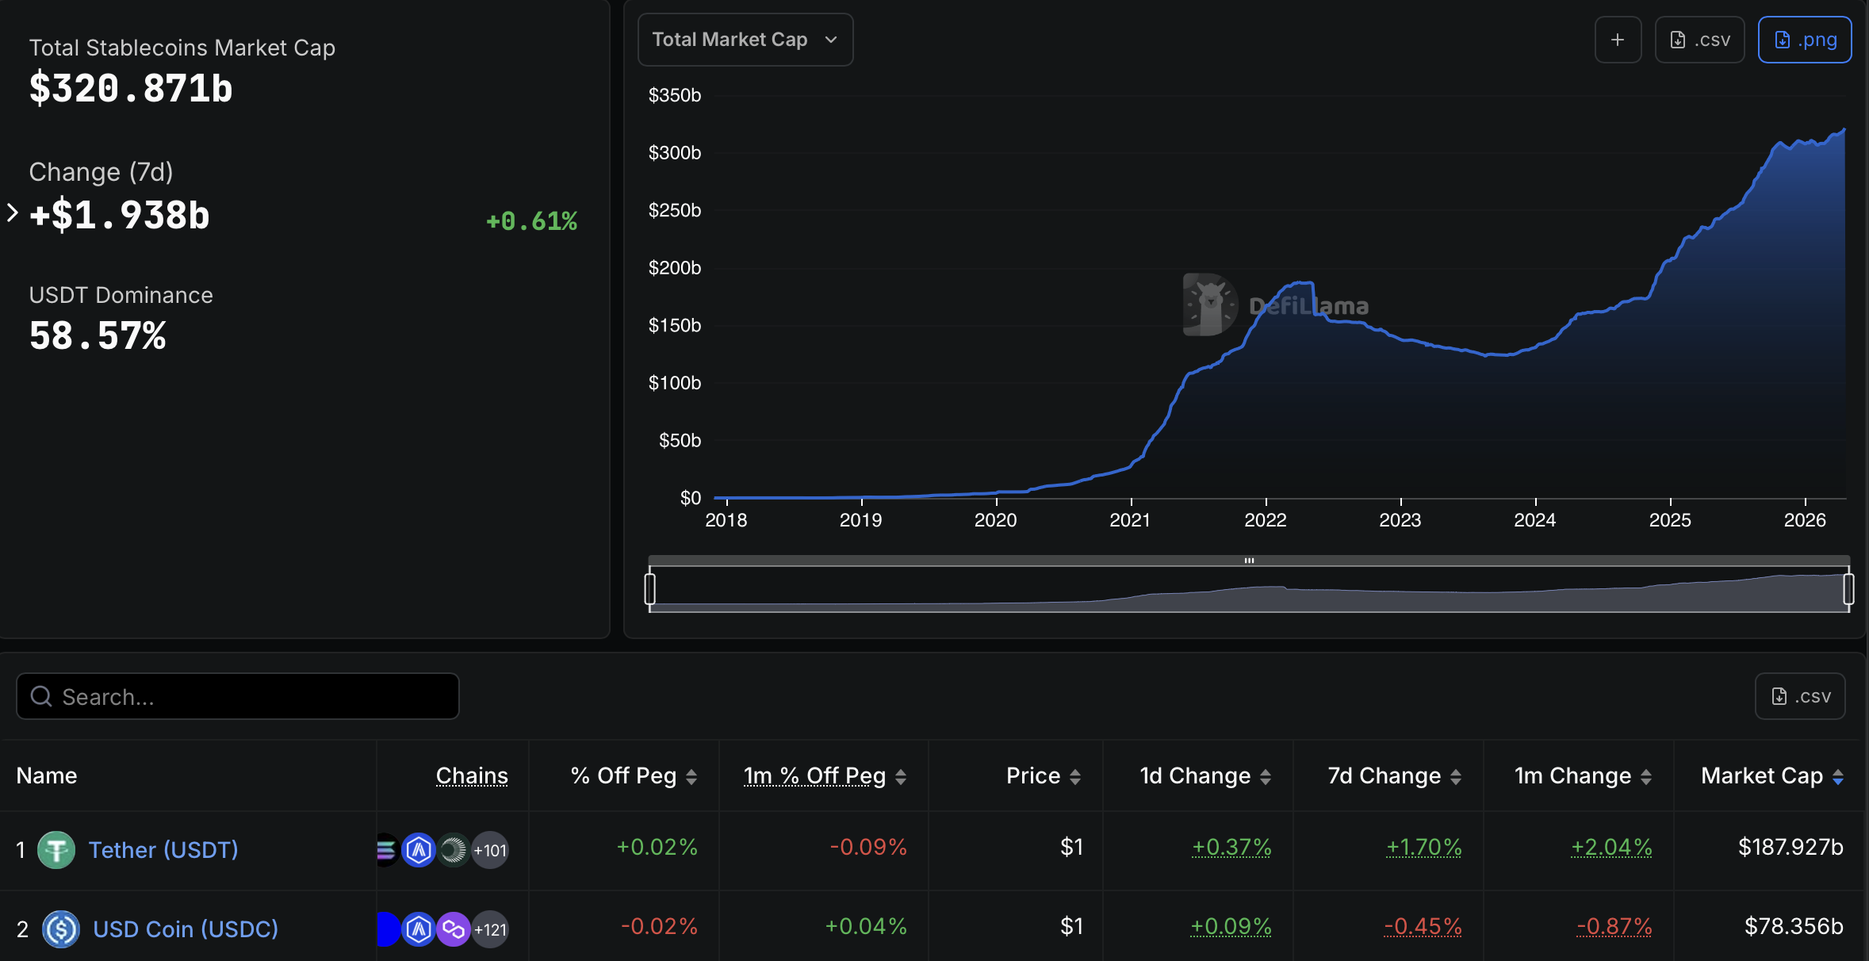The width and height of the screenshot is (1869, 961).
Task: Open the '+' add chart button
Action: pos(1617,39)
